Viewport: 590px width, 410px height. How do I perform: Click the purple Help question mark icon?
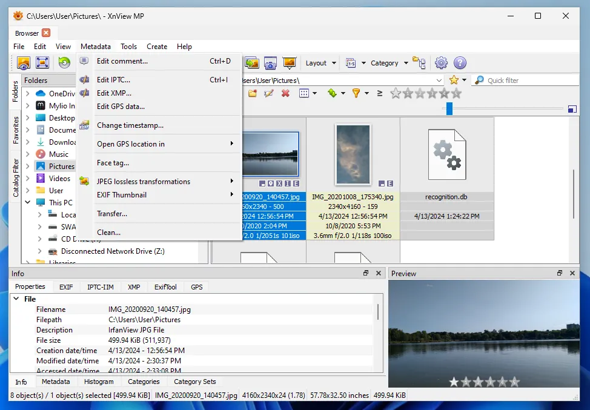click(460, 63)
